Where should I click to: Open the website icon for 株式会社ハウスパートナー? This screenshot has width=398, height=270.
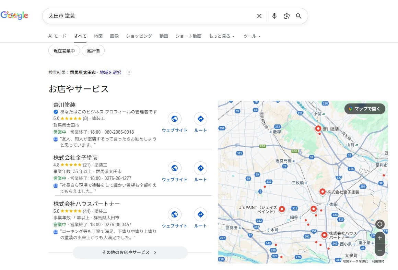coord(174,214)
